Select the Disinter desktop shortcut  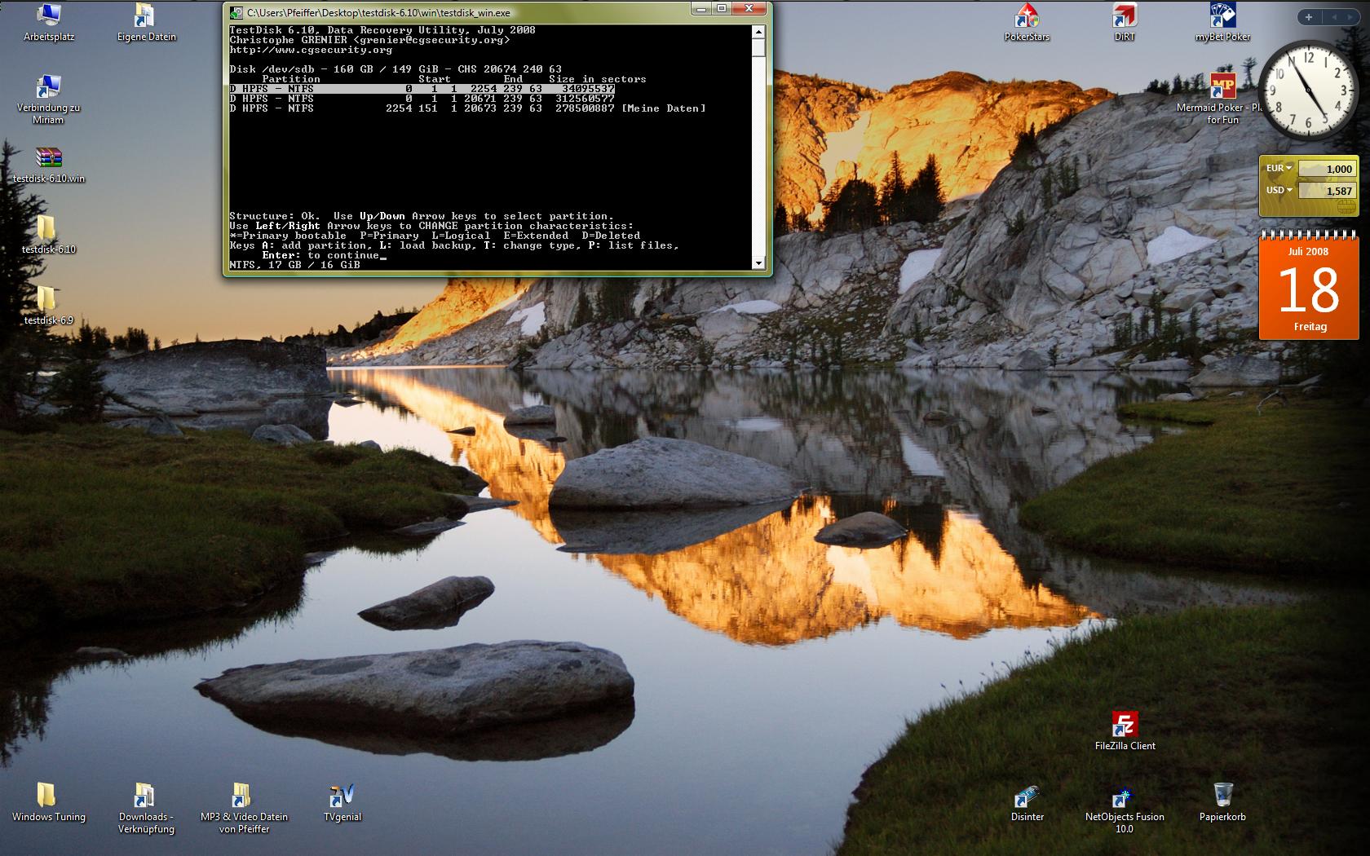[1027, 802]
